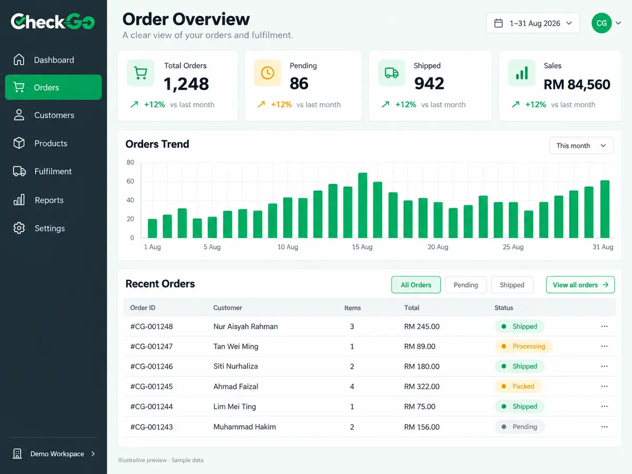Click customer name Muhammad Hakim

click(x=245, y=427)
